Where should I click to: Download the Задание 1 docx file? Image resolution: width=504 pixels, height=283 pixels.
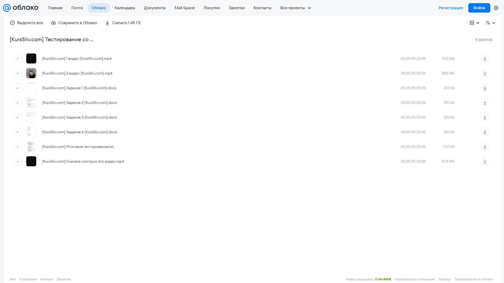point(485,88)
